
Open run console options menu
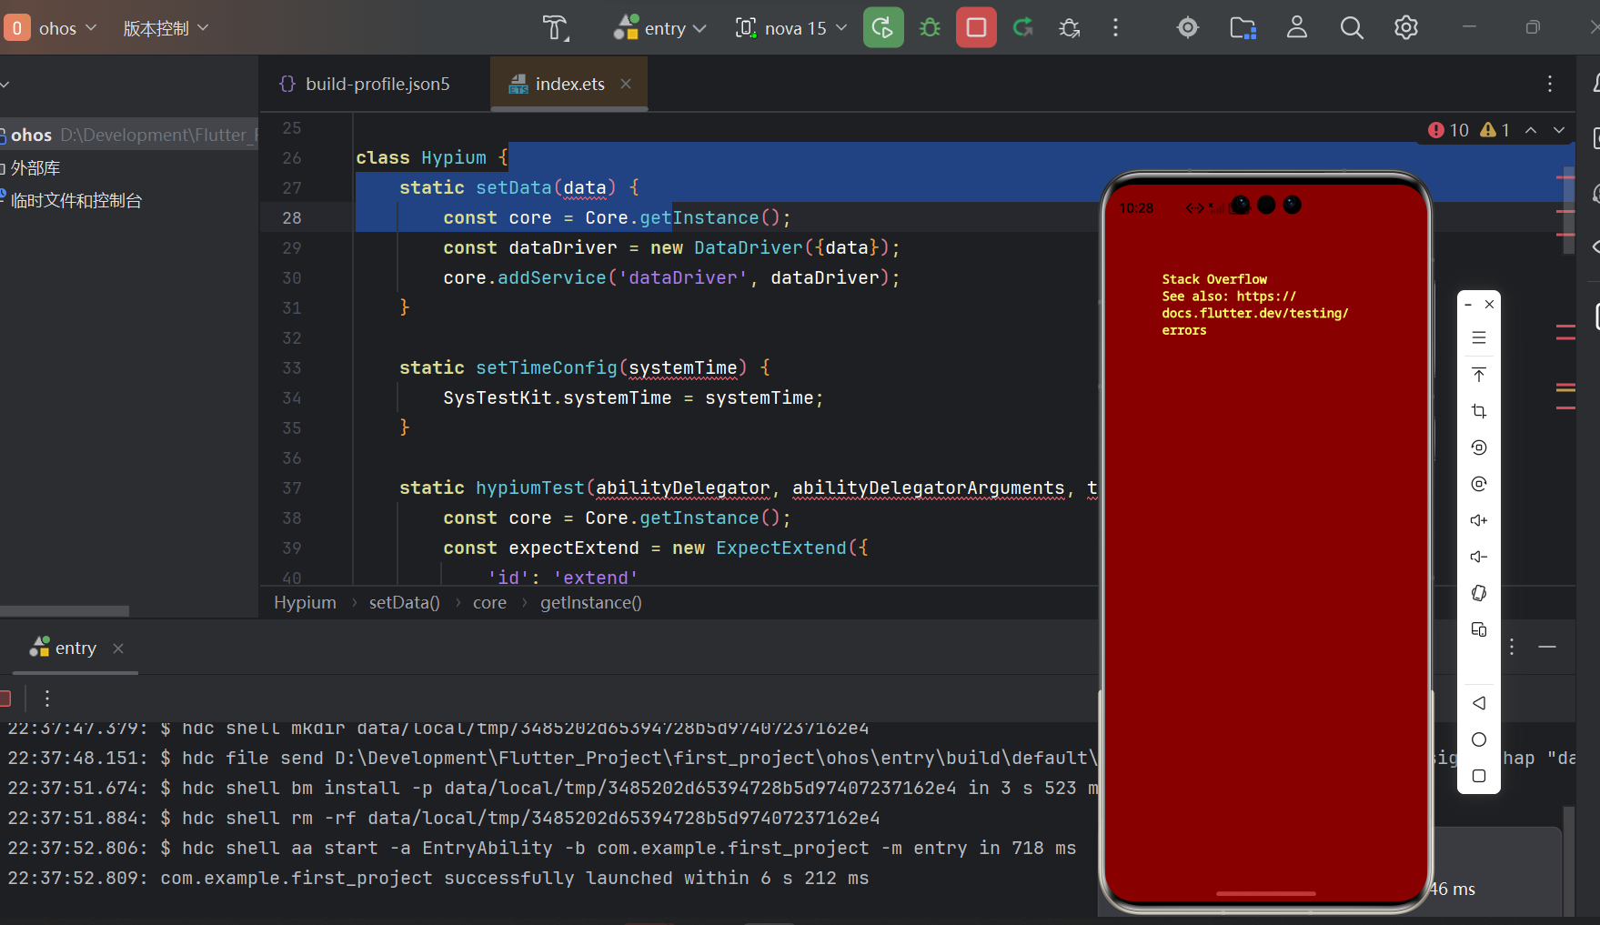coord(47,699)
